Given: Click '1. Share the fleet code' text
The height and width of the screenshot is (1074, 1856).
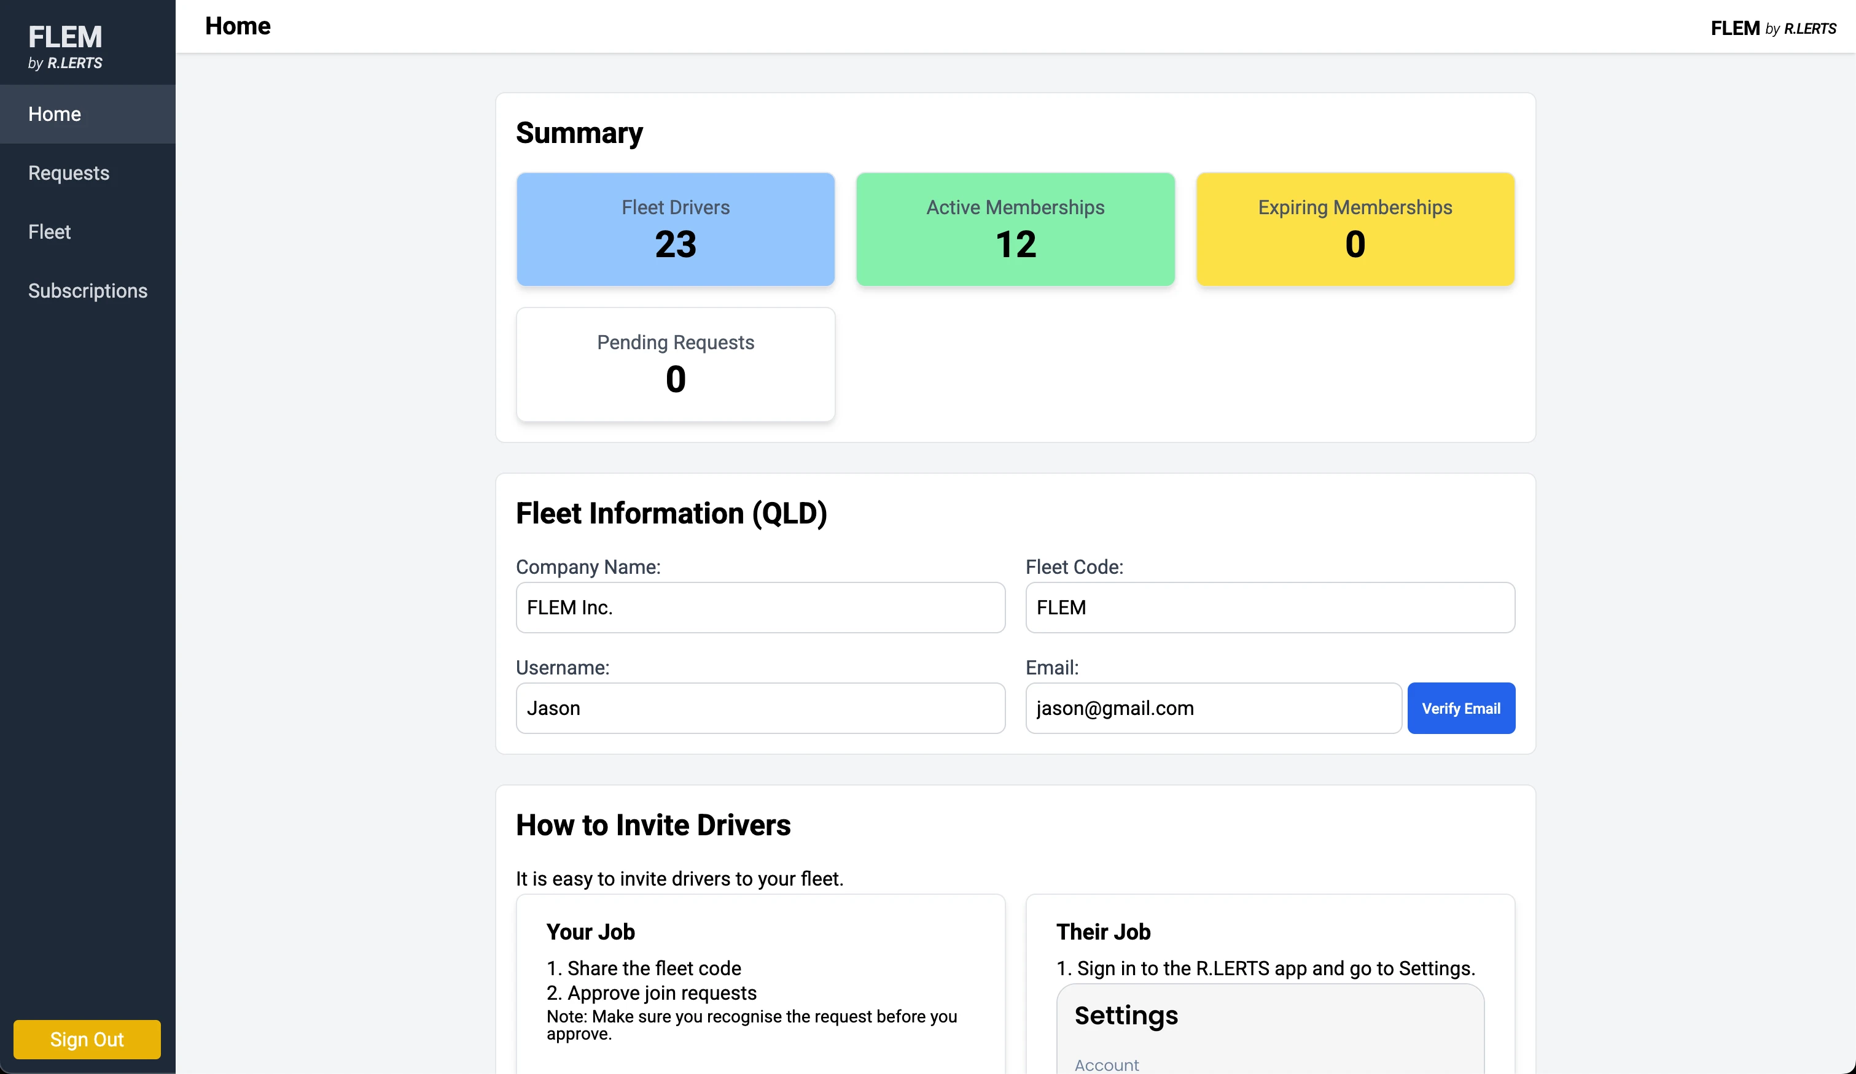Looking at the screenshot, I should (644, 968).
